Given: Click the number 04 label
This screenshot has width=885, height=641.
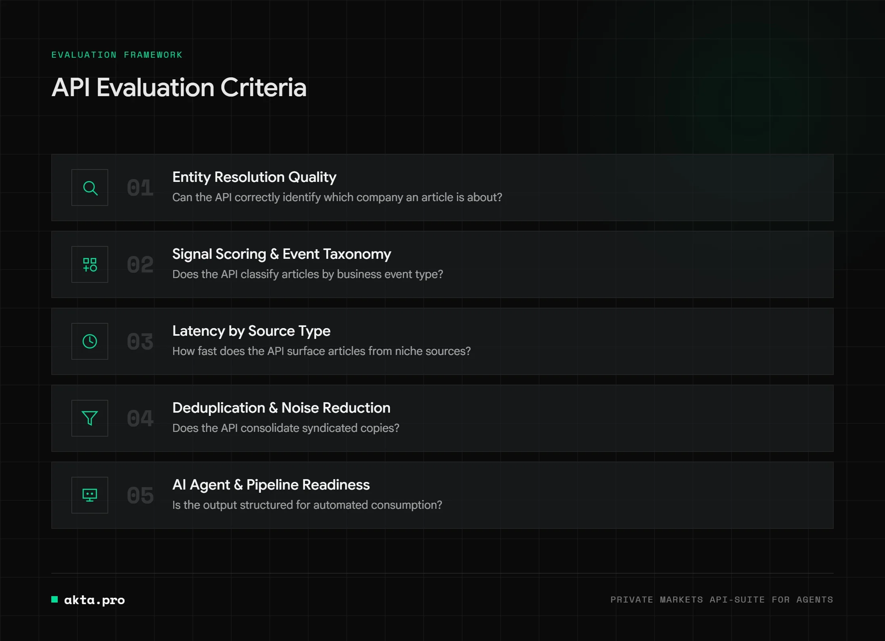Looking at the screenshot, I should [x=140, y=419].
